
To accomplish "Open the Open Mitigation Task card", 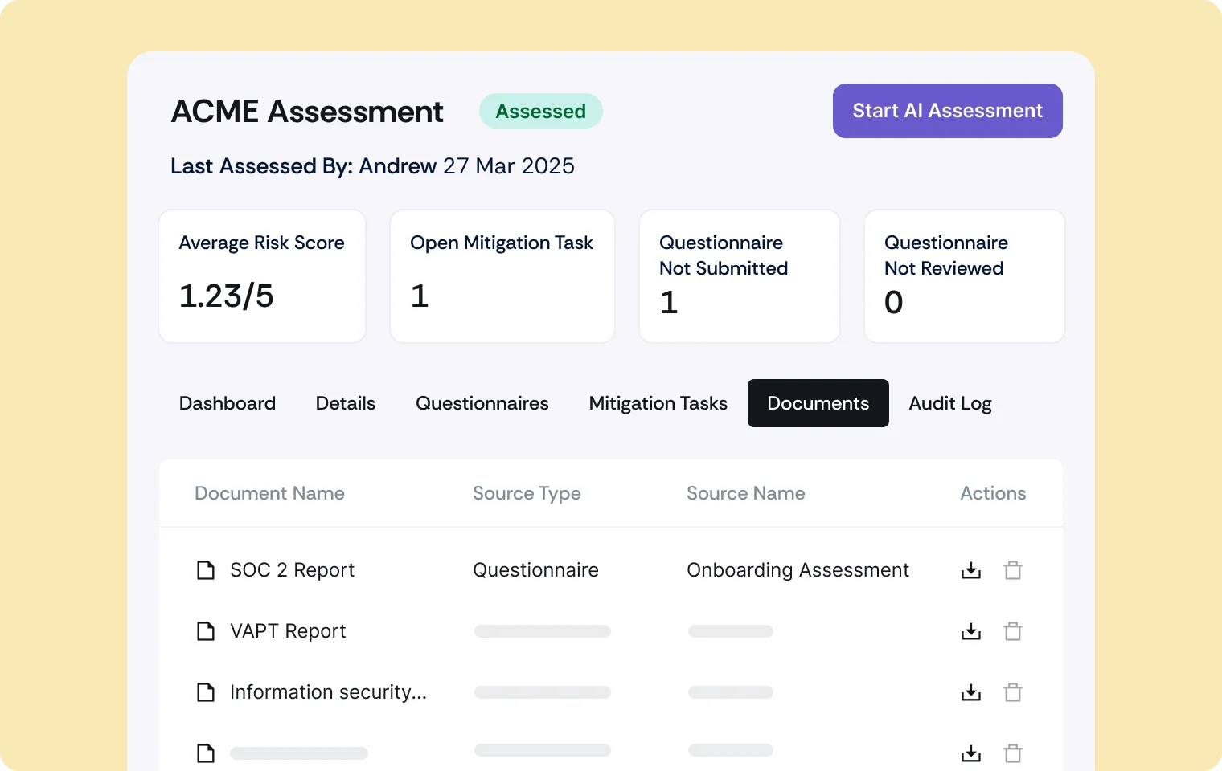I will click(x=502, y=276).
